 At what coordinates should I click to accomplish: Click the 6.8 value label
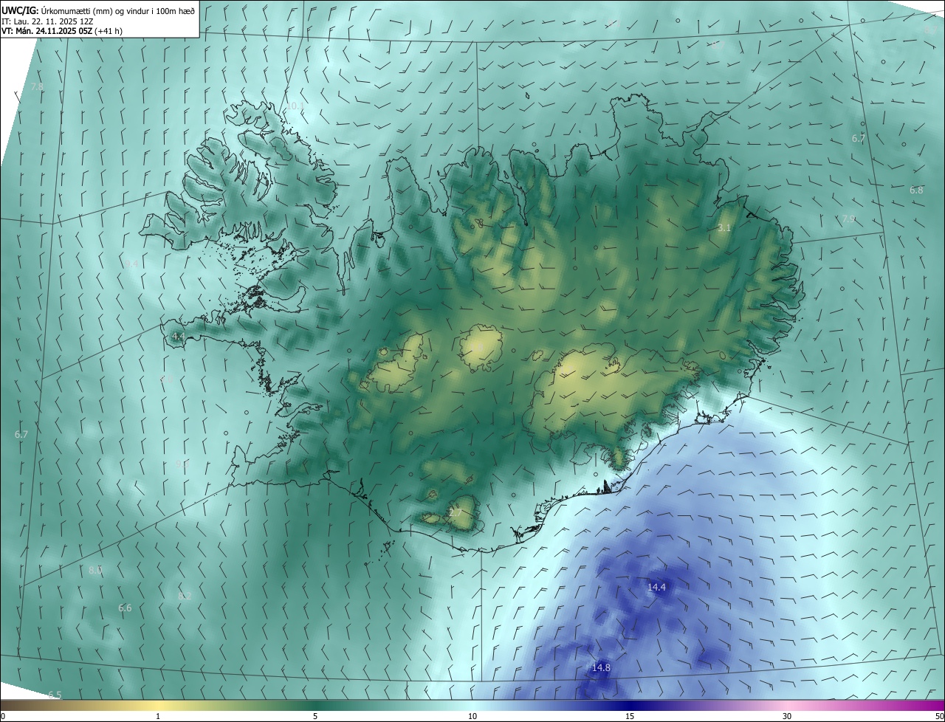(916, 190)
